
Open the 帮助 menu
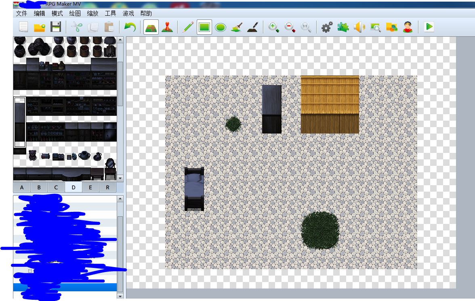[x=146, y=13]
